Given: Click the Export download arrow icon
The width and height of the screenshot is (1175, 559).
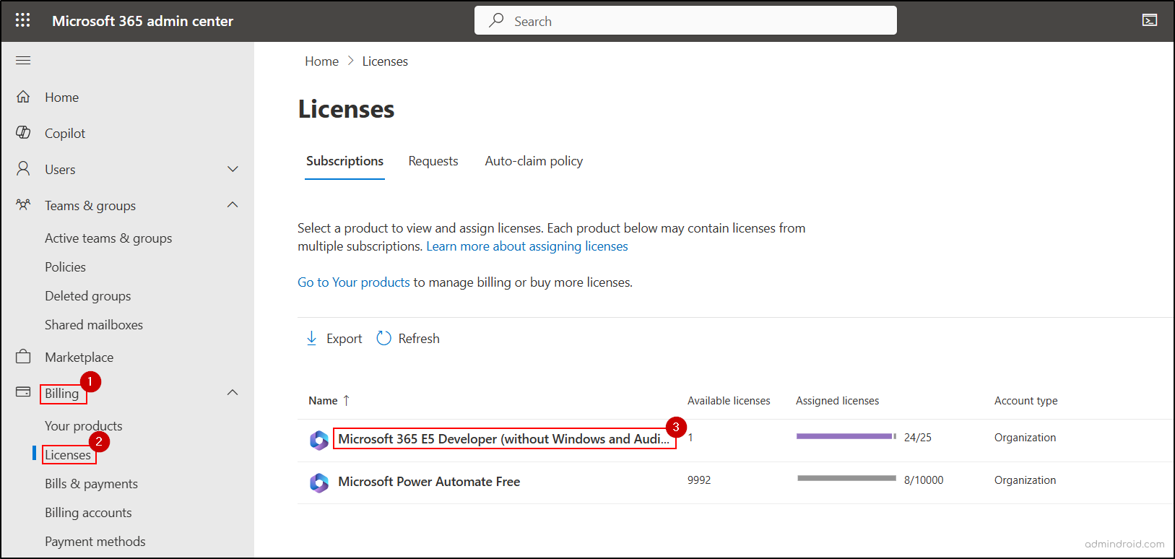Looking at the screenshot, I should coord(311,338).
